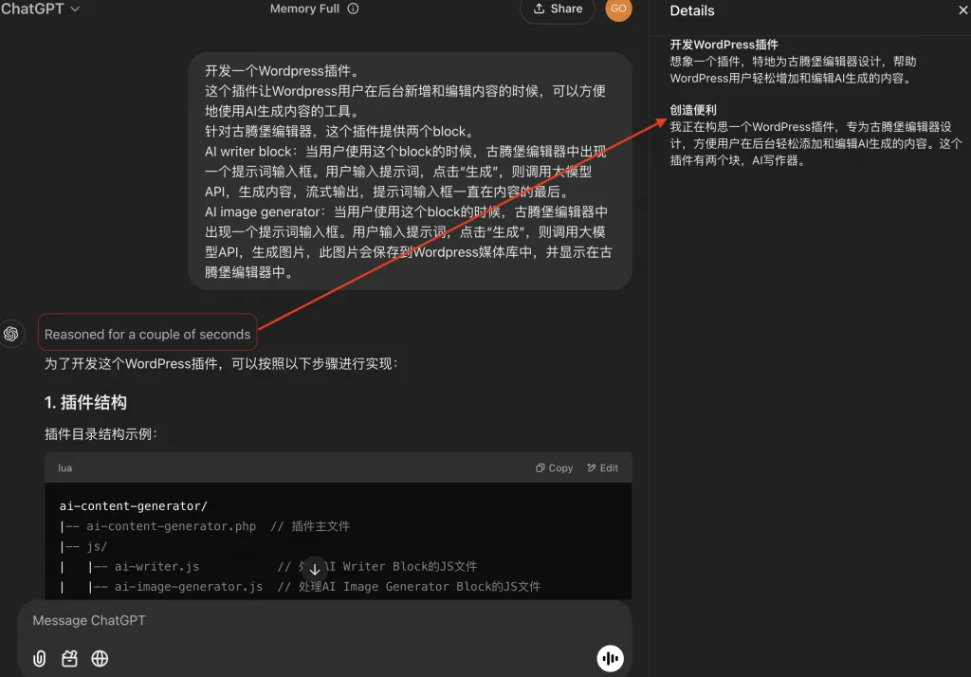Edit the code block using Edit
The width and height of the screenshot is (971, 677).
click(603, 467)
